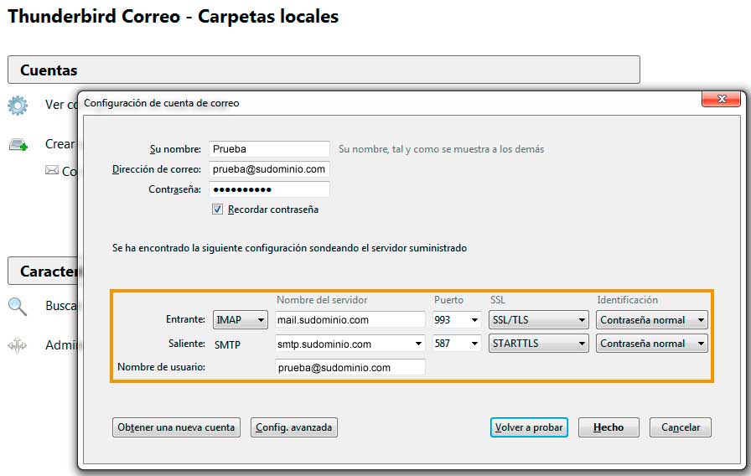Viewport: 751px width, 476px height.
Task: Open incoming Contraseña normal authentication dropdown
Action: 652,320
